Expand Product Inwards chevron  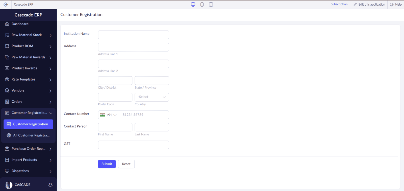50,68
